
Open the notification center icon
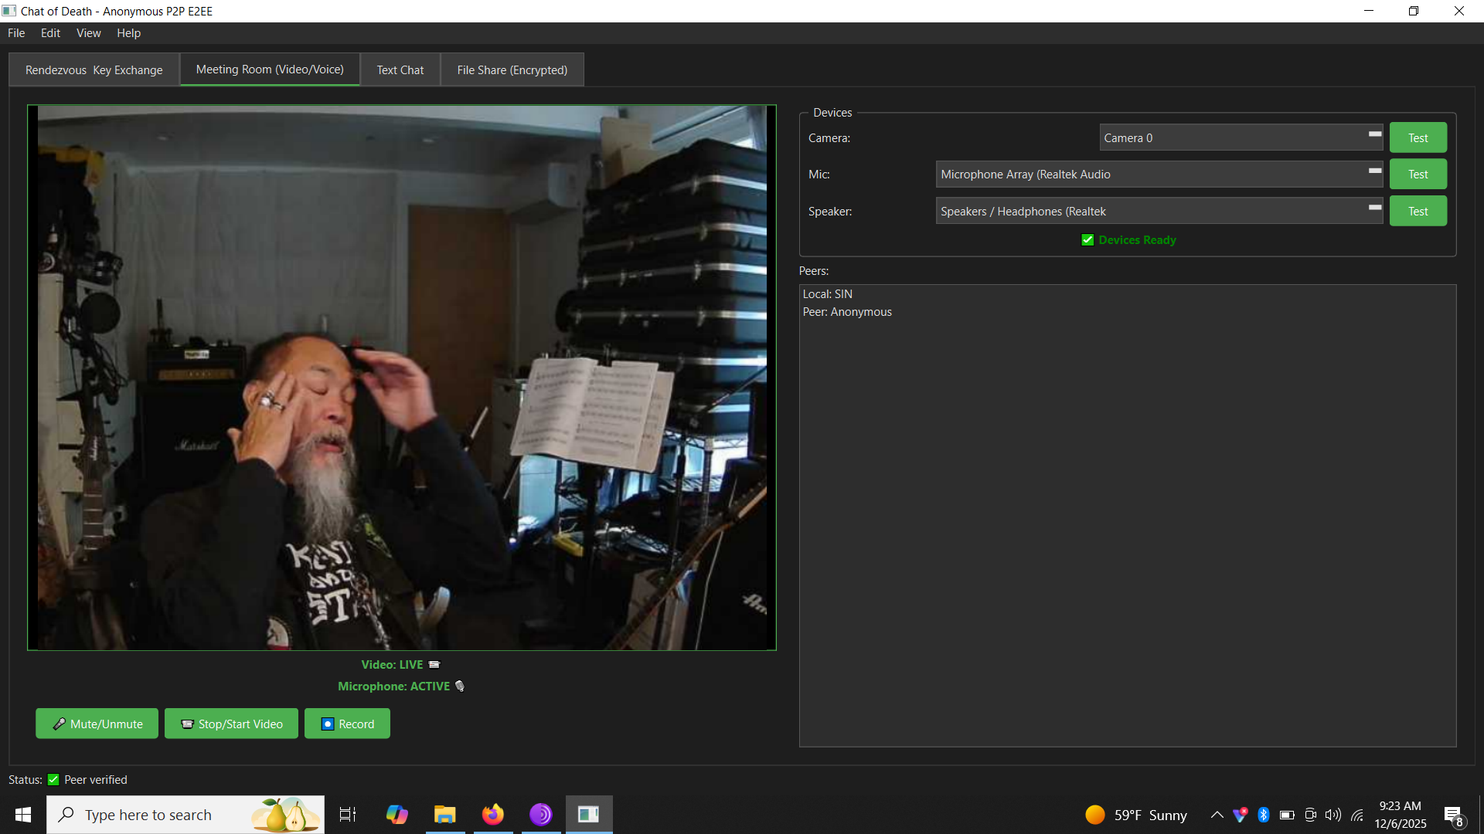point(1453,815)
